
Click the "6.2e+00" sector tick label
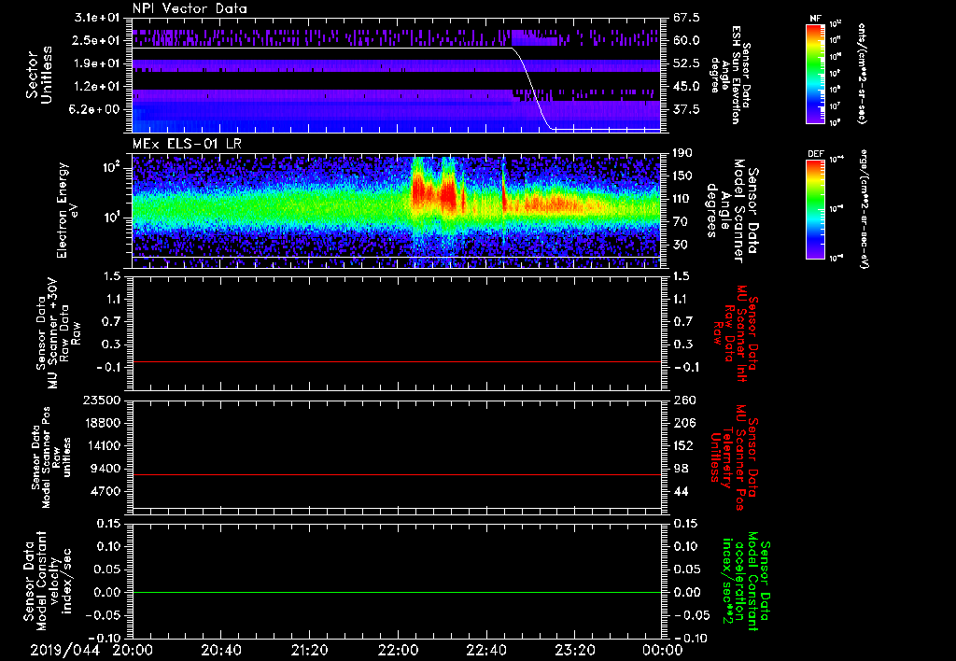point(96,109)
